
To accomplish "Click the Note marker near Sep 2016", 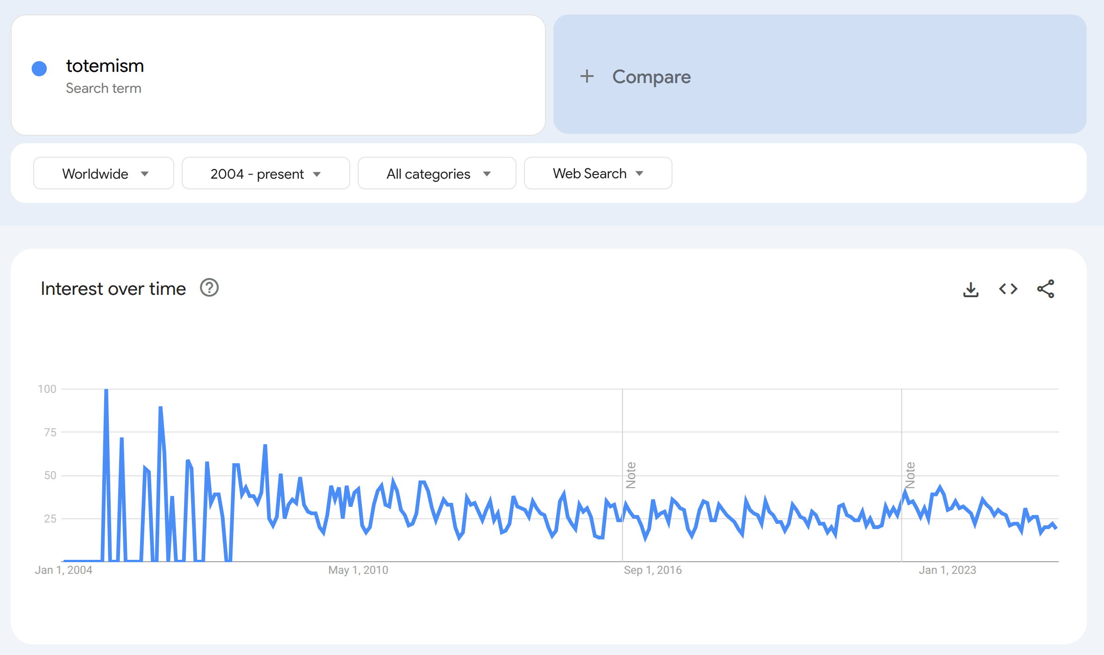I will 631,475.
